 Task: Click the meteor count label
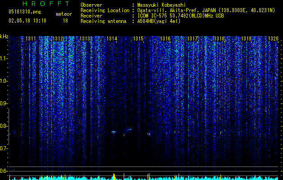64,14
